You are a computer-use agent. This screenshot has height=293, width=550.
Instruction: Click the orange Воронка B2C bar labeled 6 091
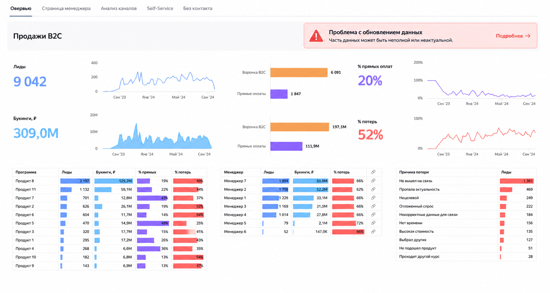(299, 72)
